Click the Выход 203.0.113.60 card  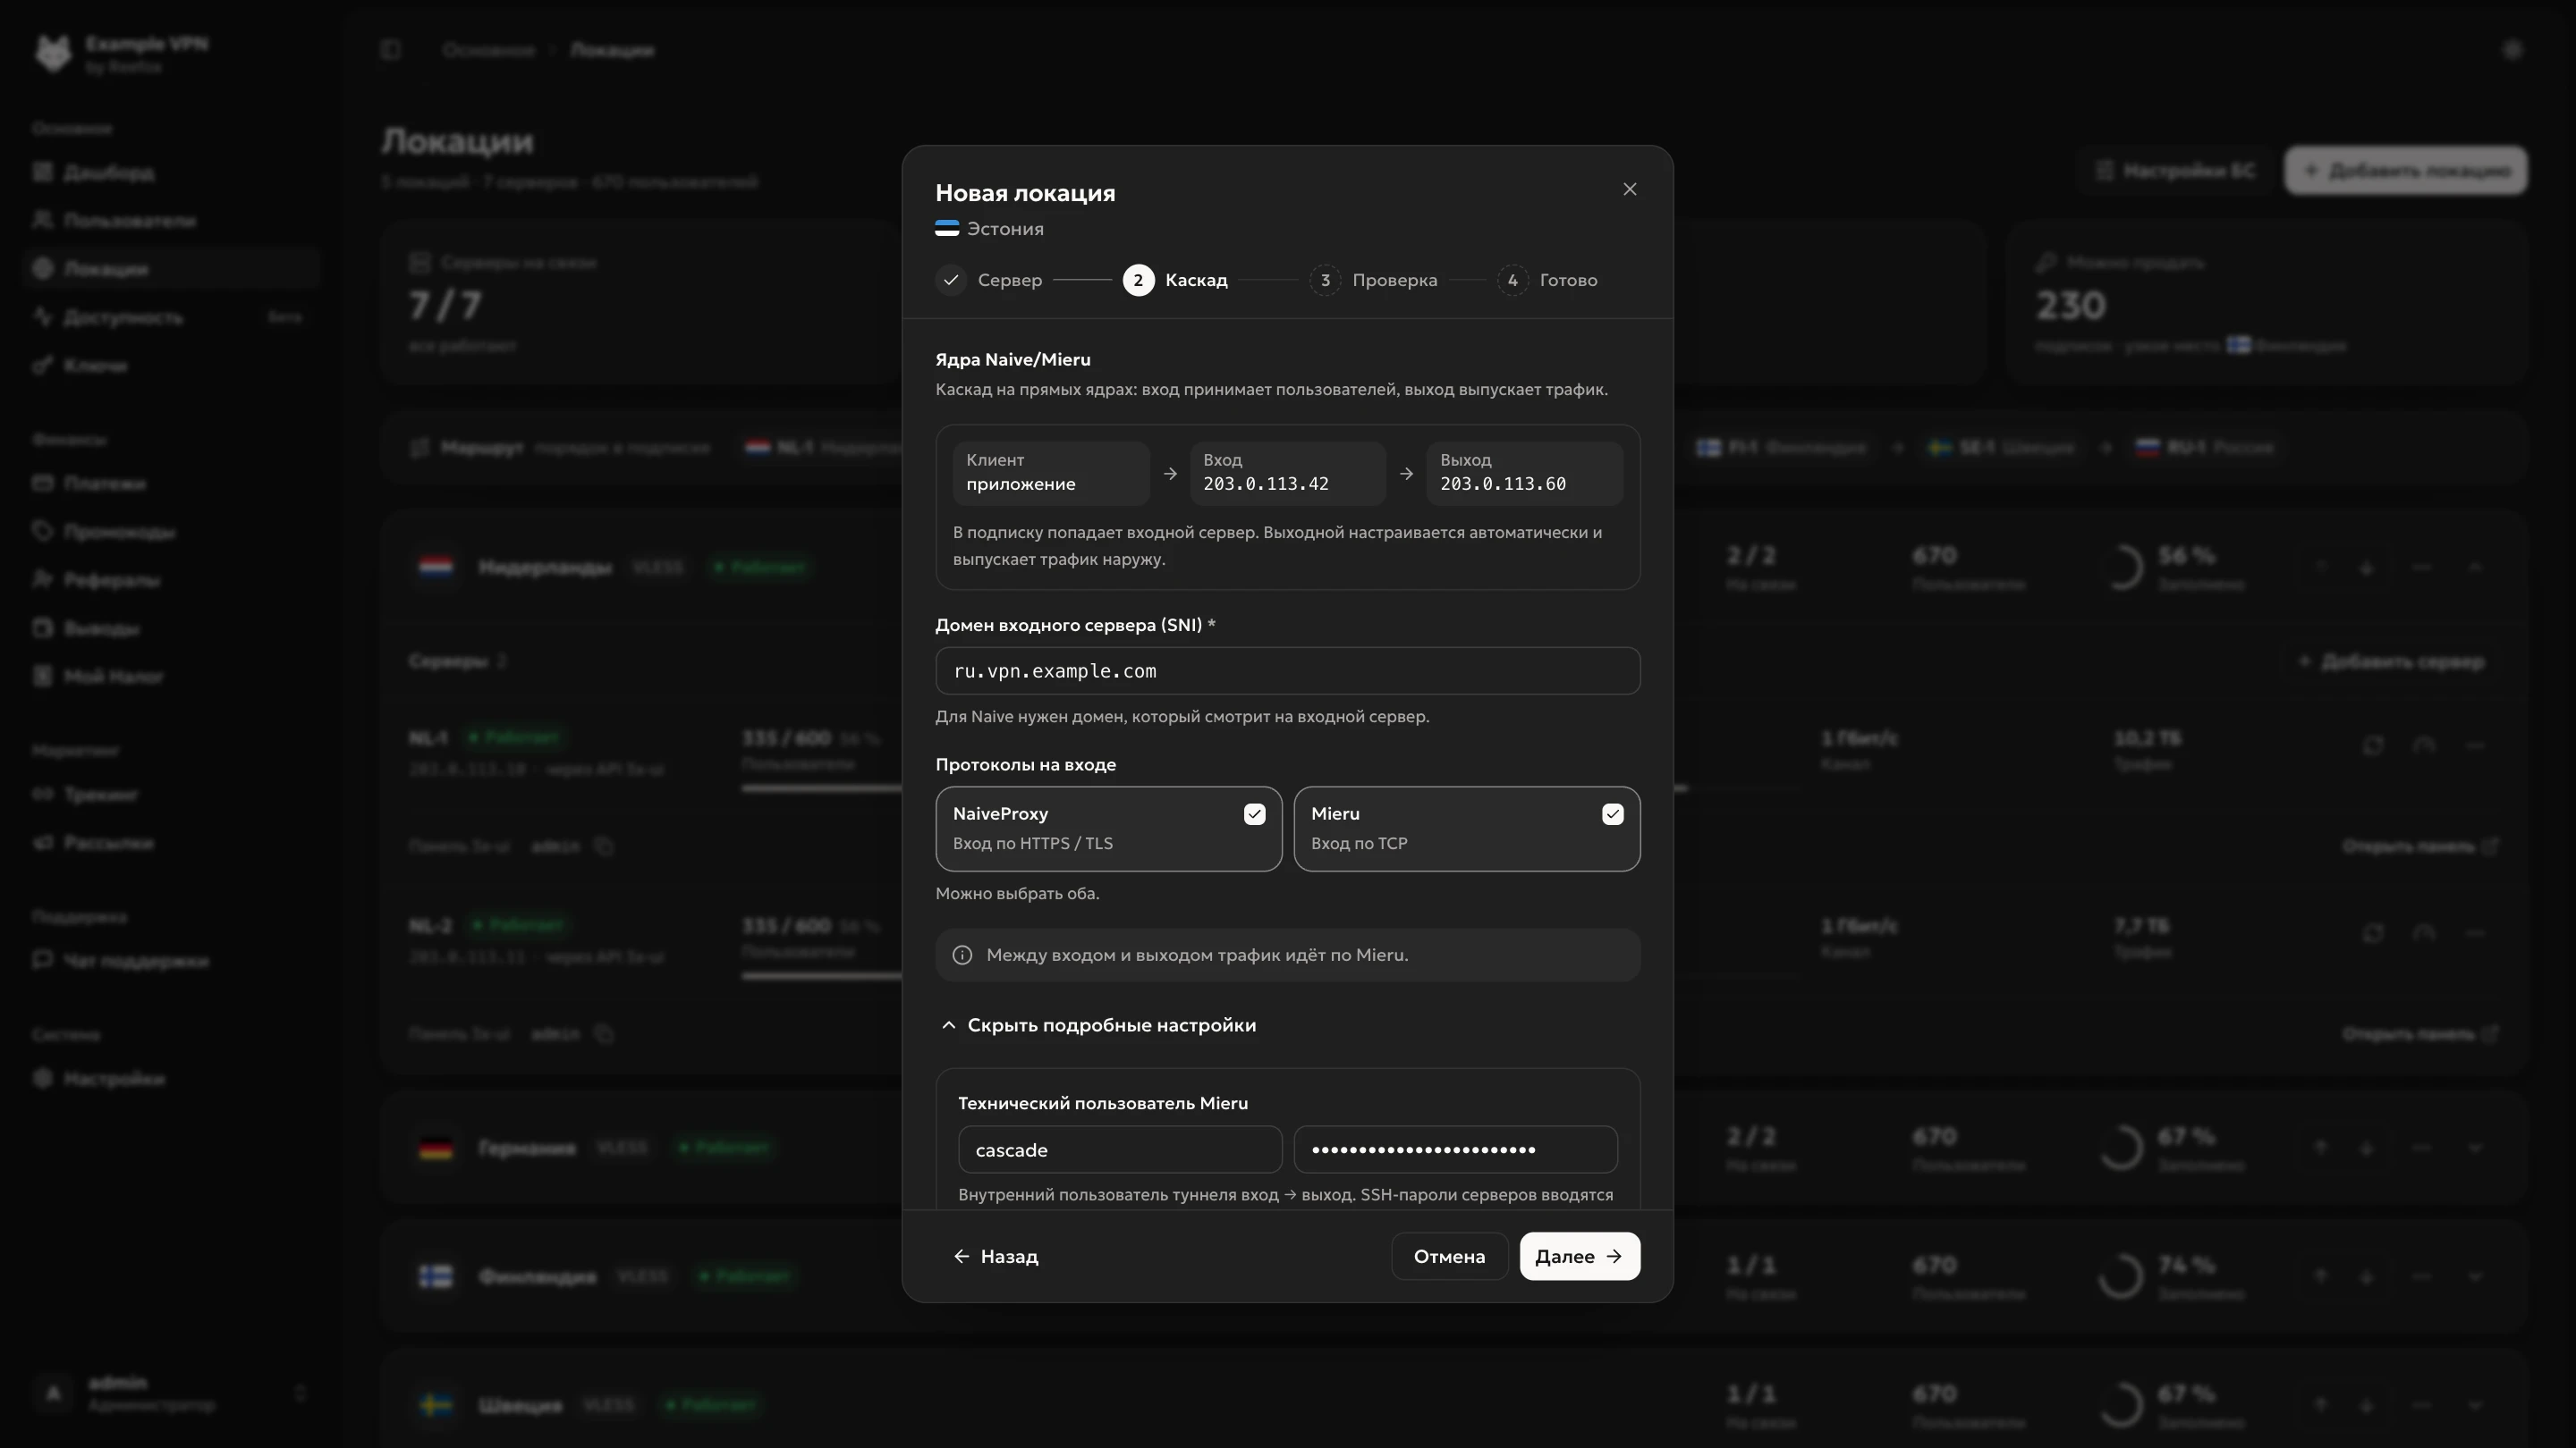click(1524, 473)
